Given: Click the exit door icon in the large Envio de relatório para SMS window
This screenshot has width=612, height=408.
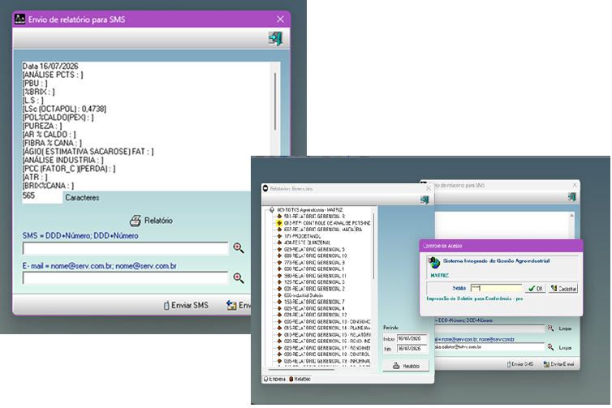Looking at the screenshot, I should tap(275, 38).
